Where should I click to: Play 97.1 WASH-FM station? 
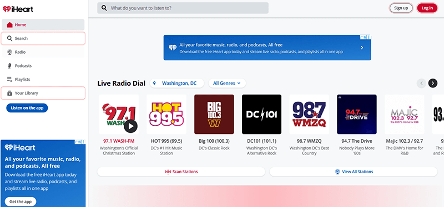[x=130, y=126]
